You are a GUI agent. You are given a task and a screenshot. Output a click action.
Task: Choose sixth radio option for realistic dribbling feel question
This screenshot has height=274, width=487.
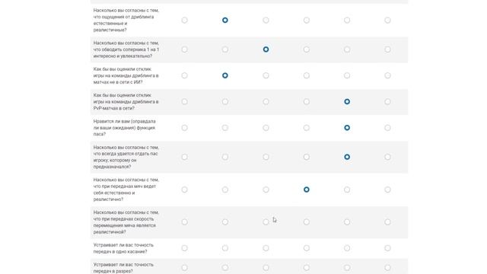pyautogui.click(x=387, y=21)
